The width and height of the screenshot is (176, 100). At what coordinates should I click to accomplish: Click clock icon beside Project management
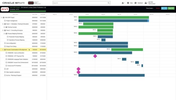5,21
